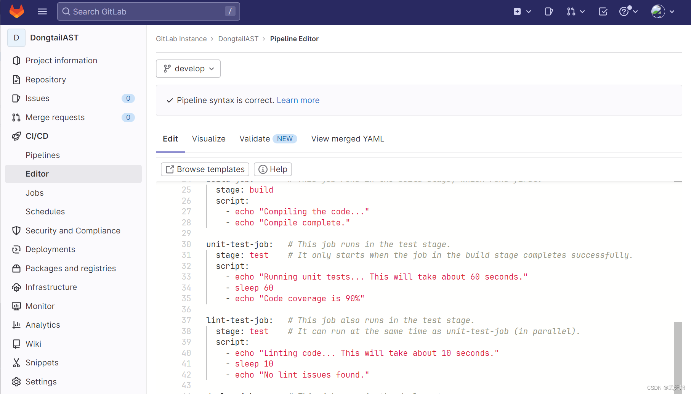Click Merge requests icon in sidebar
The width and height of the screenshot is (691, 394).
click(x=16, y=117)
